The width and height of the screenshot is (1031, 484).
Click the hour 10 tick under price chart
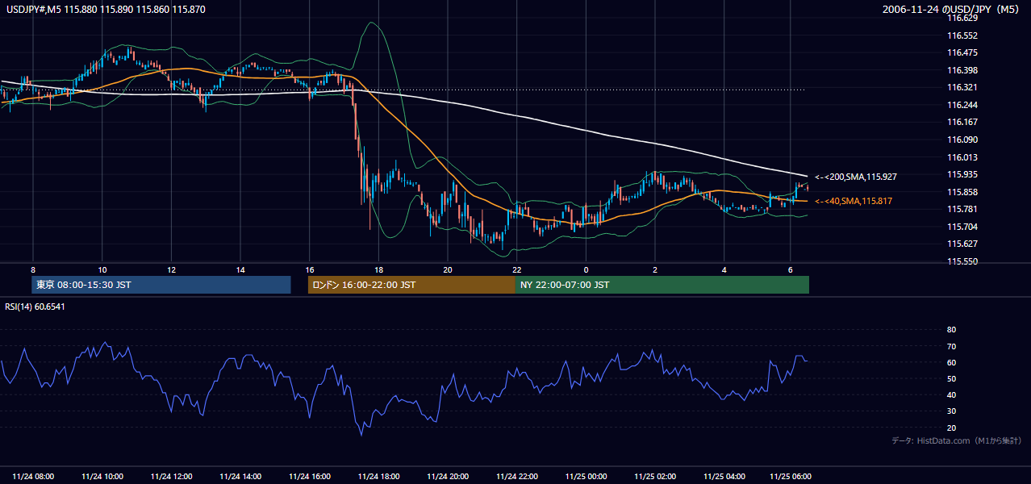102,269
